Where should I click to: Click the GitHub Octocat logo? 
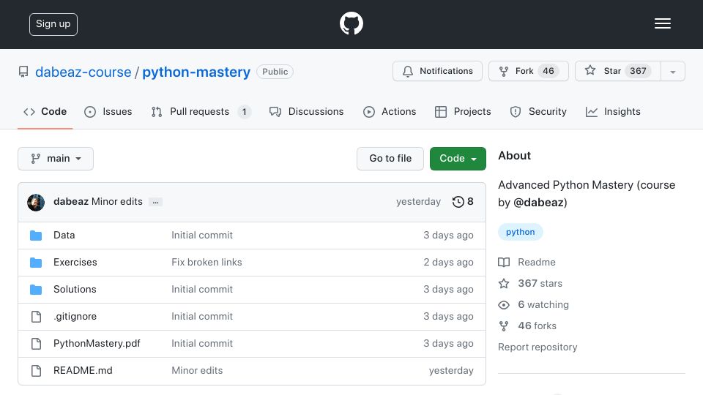point(351,23)
